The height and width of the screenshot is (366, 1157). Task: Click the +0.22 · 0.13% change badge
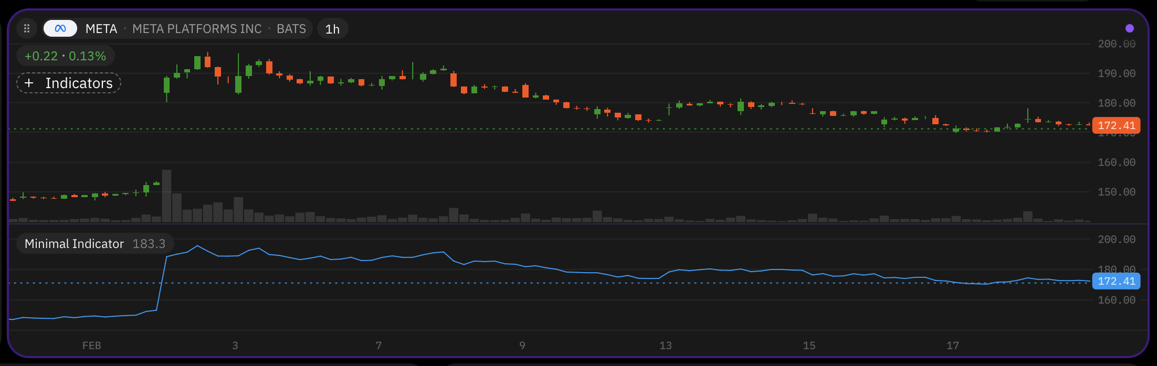click(x=65, y=56)
